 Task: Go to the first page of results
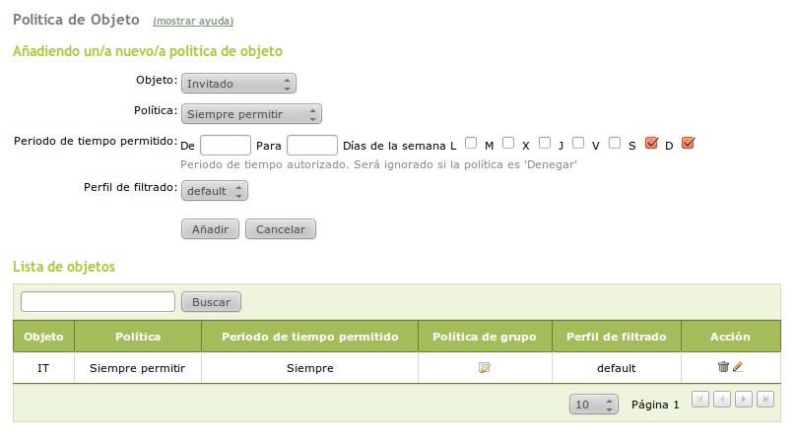700,399
